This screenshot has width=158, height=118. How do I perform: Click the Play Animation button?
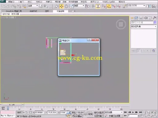pos(133,112)
